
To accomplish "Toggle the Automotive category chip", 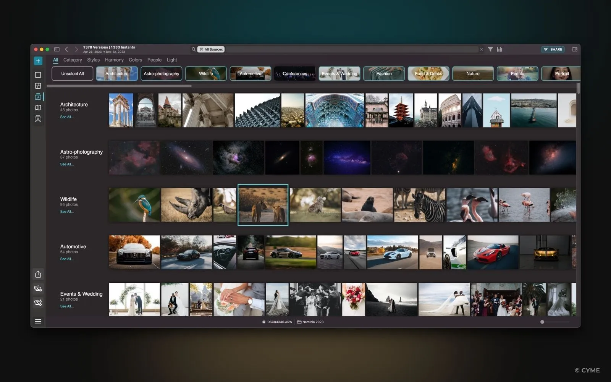I will coord(251,74).
